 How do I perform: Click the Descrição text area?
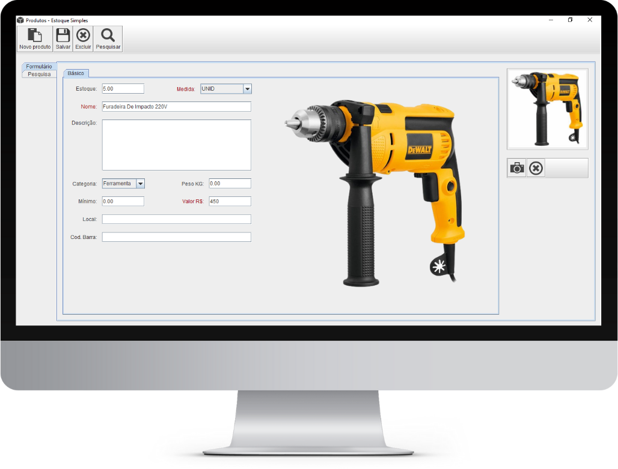pyautogui.click(x=177, y=145)
